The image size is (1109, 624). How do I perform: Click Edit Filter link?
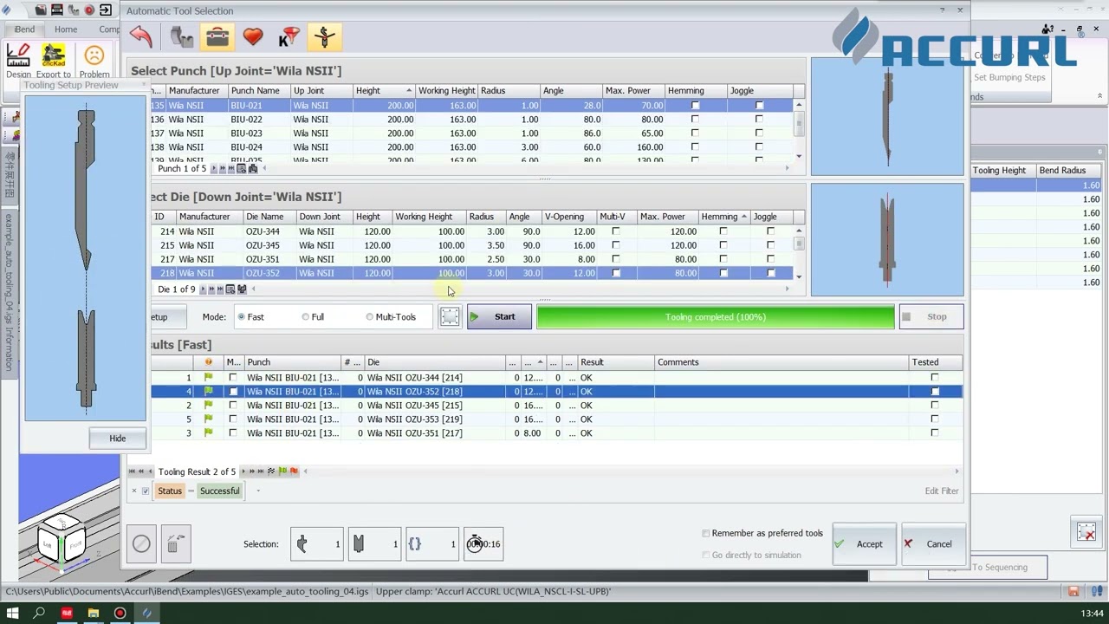tap(941, 491)
